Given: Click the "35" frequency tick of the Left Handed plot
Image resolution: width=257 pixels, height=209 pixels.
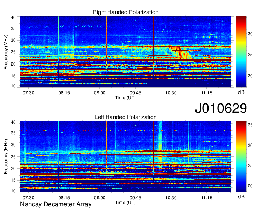Looking at the screenshot, I should tap(14, 133).
